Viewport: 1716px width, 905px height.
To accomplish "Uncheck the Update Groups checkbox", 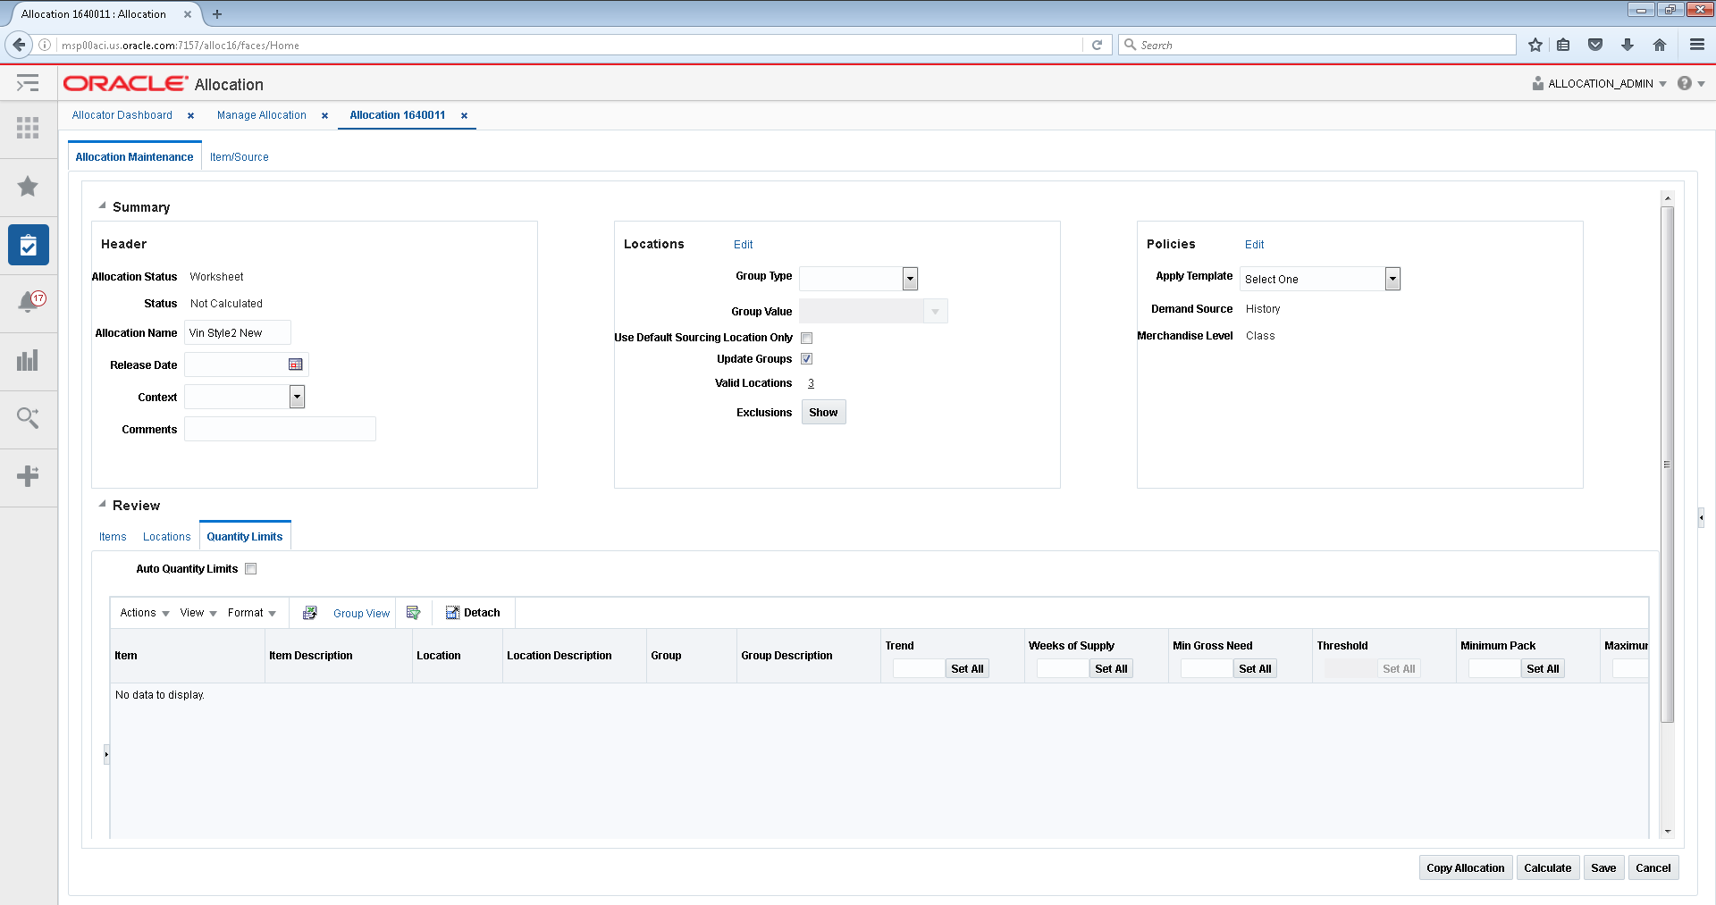I will tap(806, 358).
